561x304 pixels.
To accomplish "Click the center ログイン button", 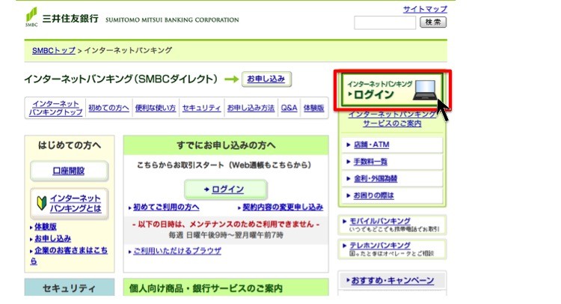I will point(226,189).
